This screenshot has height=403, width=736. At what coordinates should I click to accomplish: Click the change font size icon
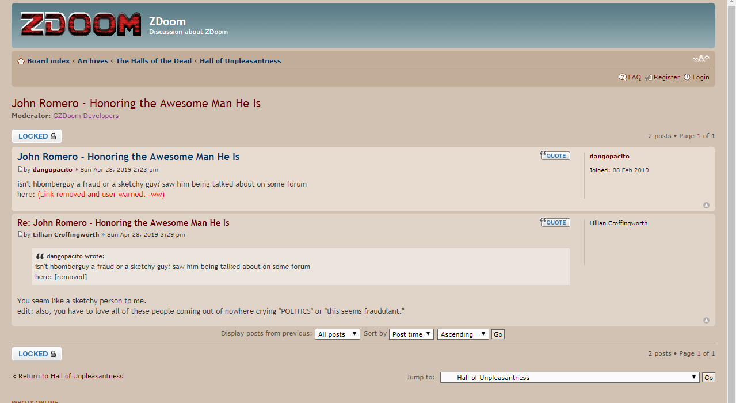[x=701, y=59]
